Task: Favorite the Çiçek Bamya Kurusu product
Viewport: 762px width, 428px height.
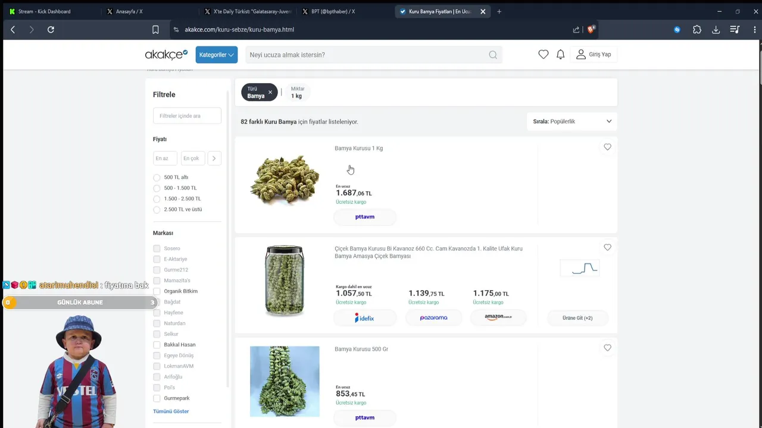Action: pyautogui.click(x=607, y=247)
